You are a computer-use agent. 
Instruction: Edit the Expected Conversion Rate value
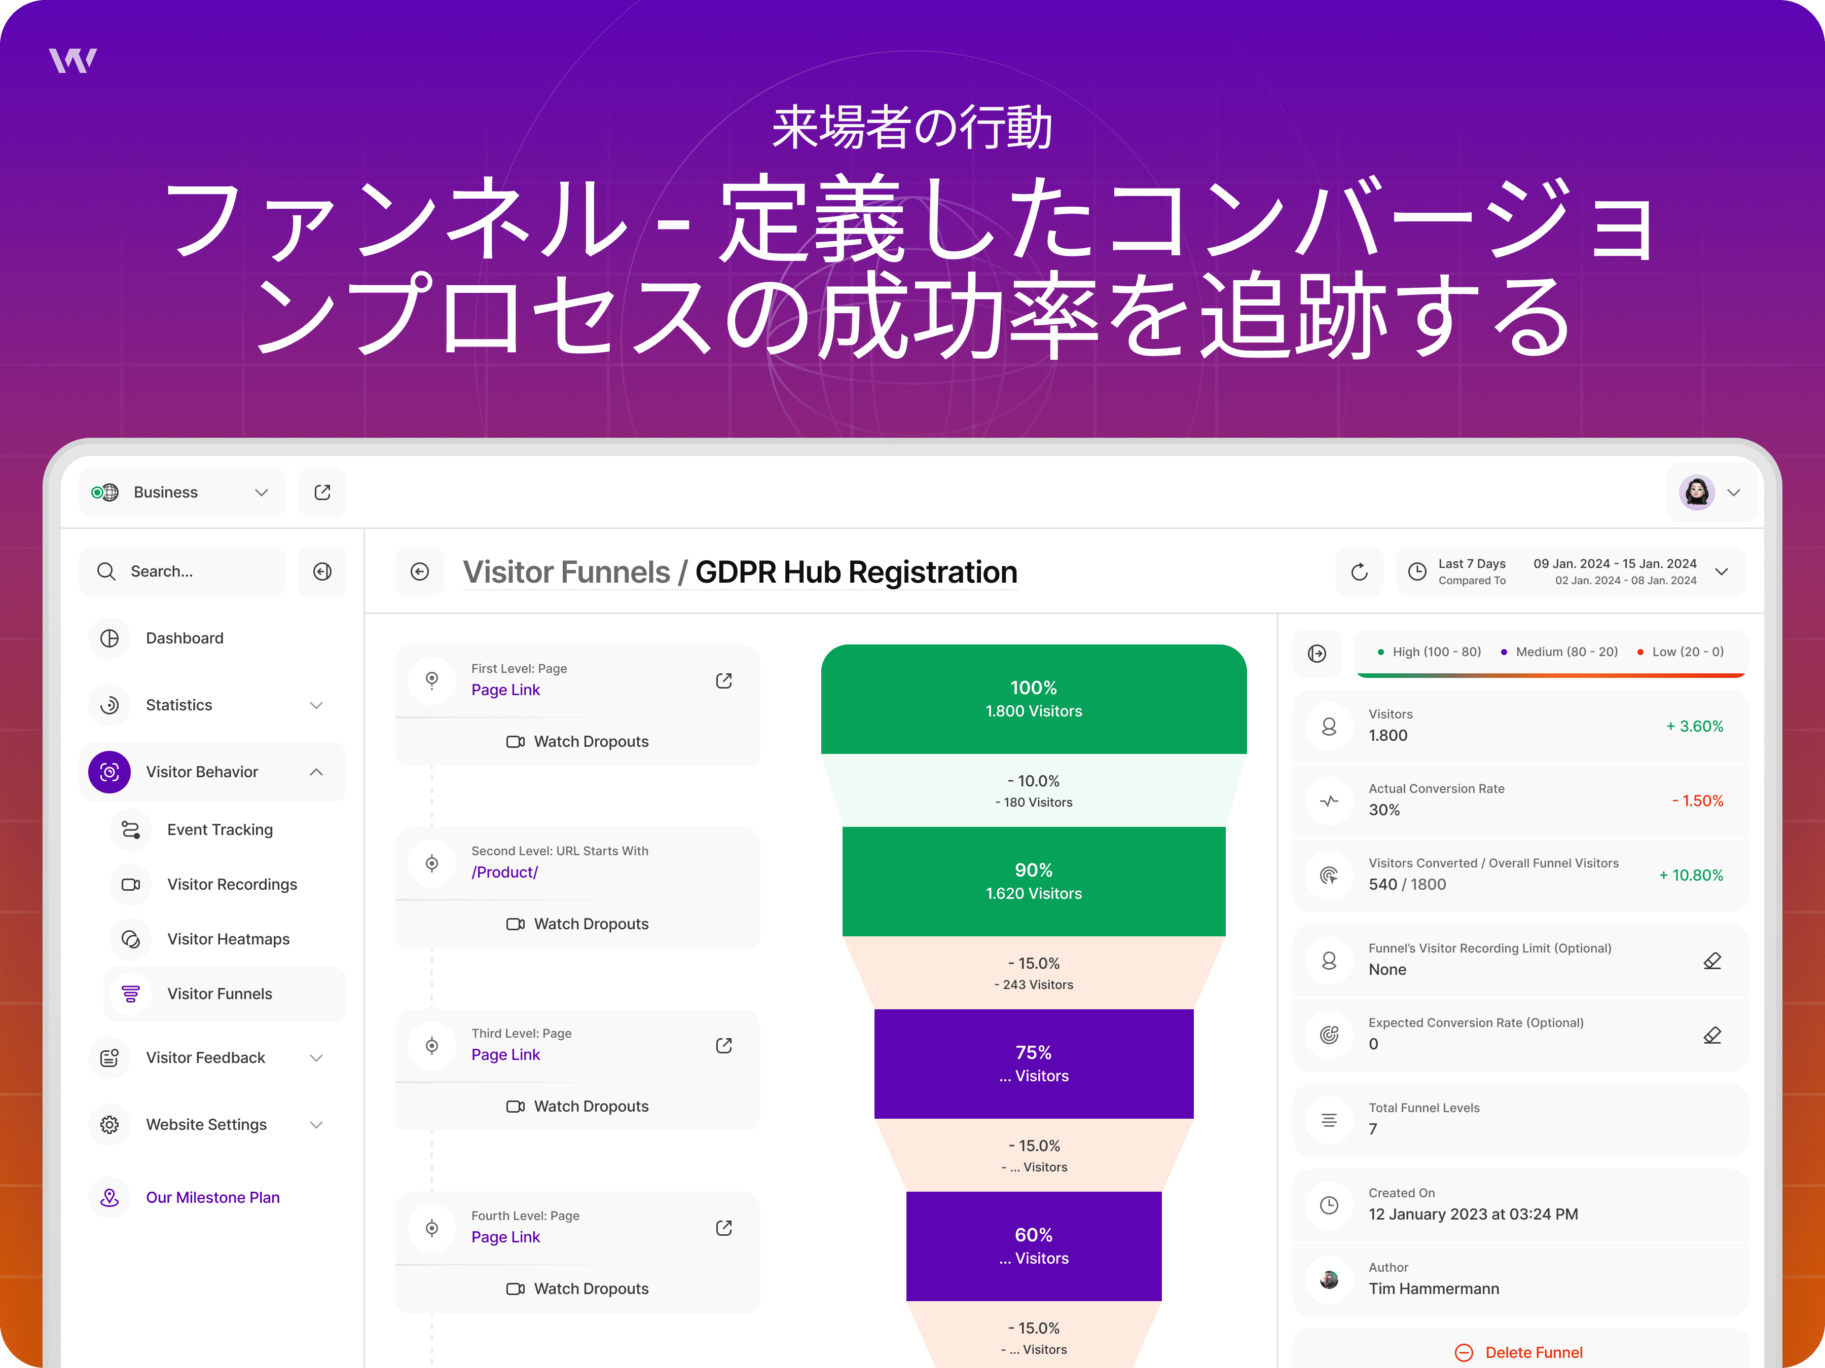(1712, 1035)
